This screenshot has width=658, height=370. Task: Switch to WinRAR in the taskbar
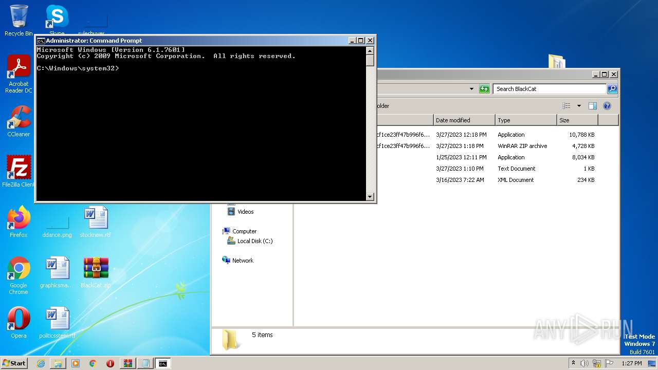point(127,363)
